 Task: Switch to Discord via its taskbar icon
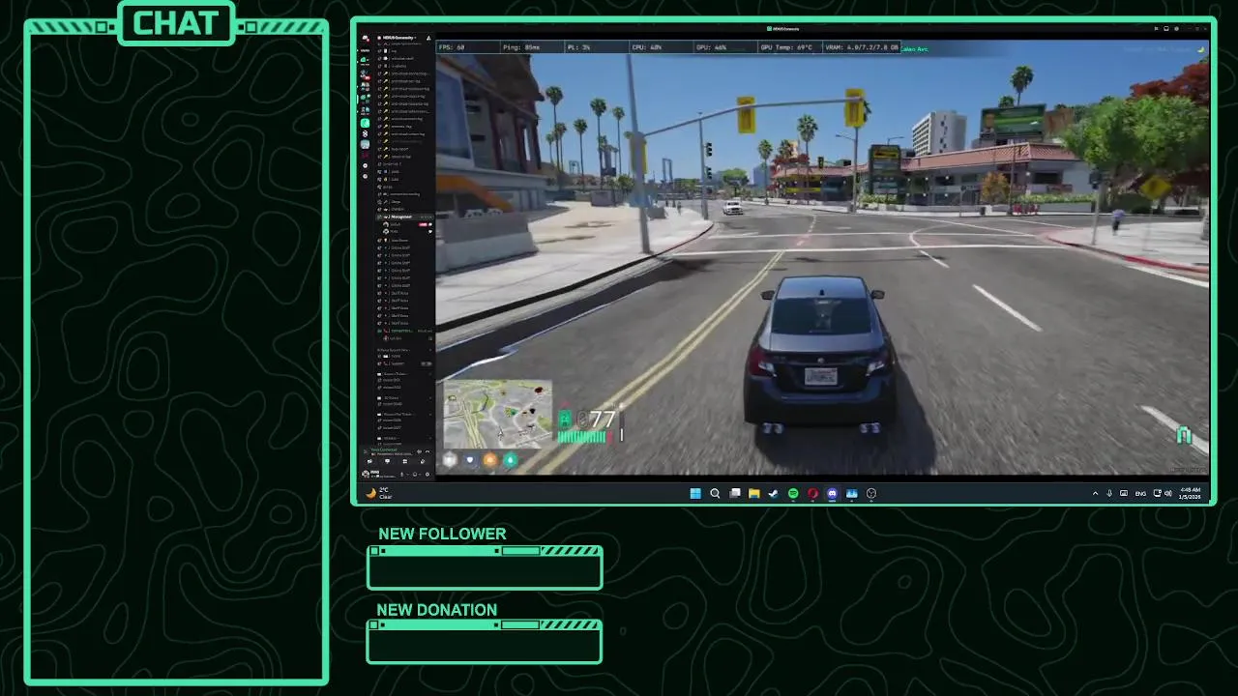pyautogui.click(x=832, y=493)
